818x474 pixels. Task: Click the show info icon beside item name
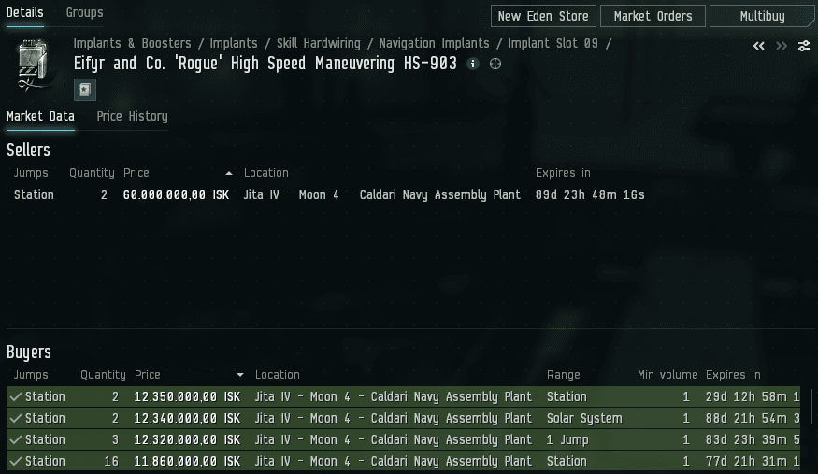473,64
